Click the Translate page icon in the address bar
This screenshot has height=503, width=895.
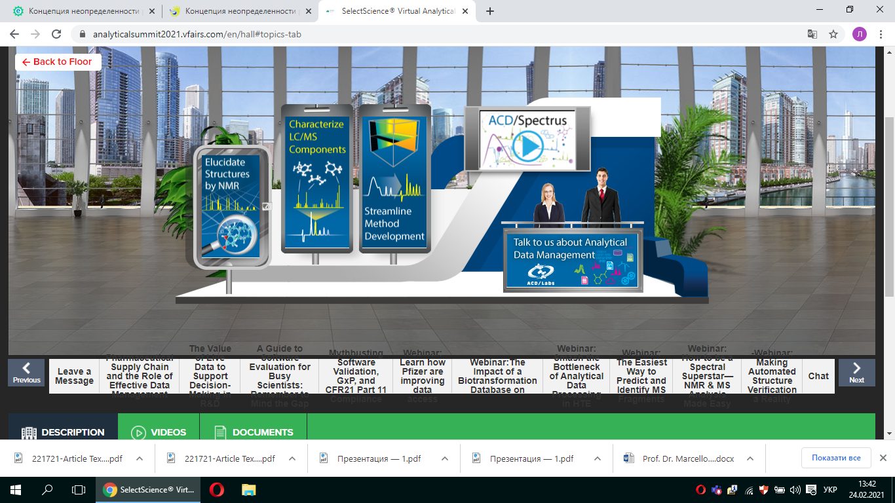point(812,34)
